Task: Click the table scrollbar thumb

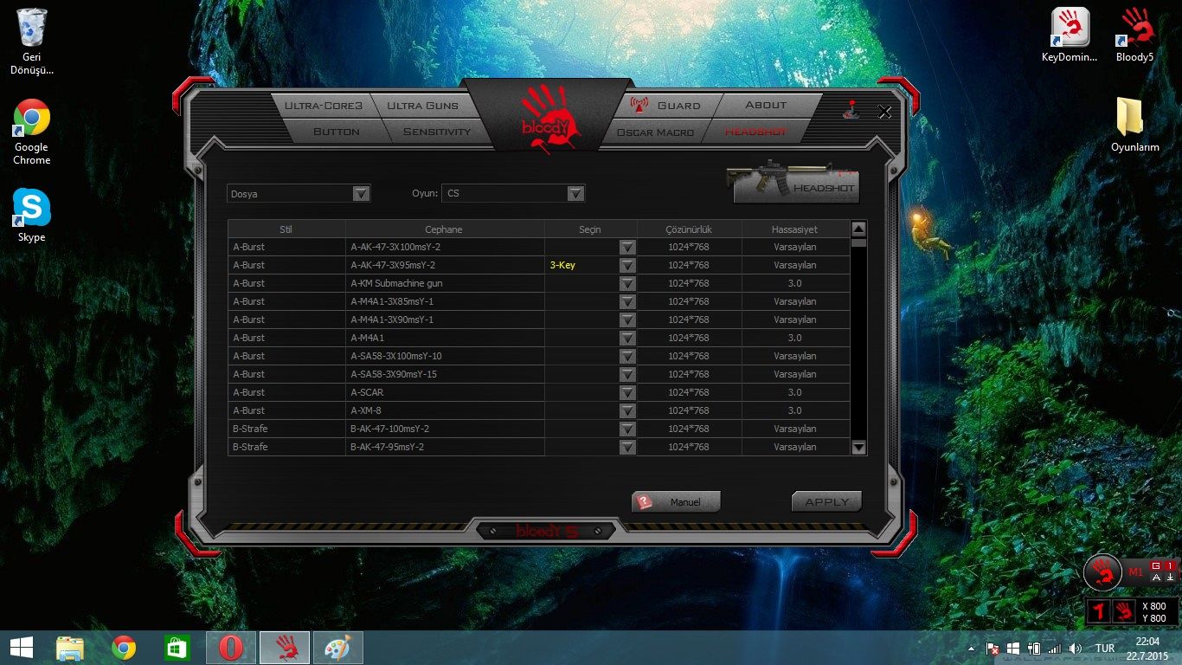Action: [x=858, y=243]
